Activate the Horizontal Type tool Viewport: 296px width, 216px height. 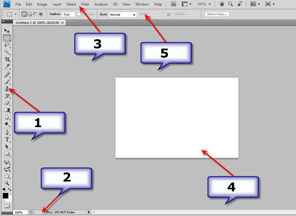click(7, 139)
